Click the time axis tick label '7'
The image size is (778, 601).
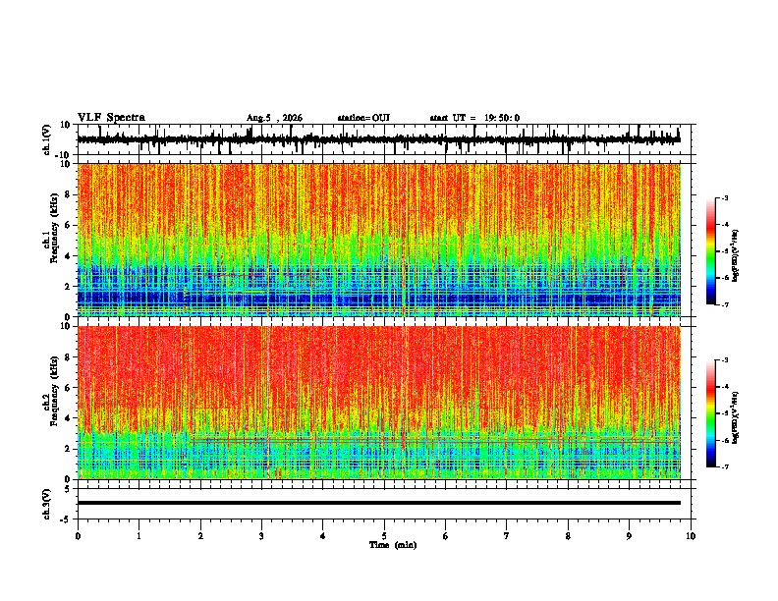507,536
